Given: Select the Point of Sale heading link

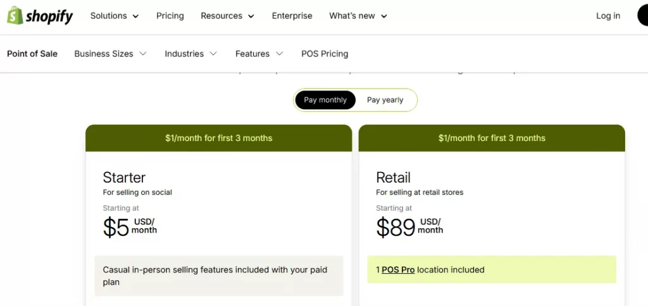Looking at the screenshot, I should 32,54.
